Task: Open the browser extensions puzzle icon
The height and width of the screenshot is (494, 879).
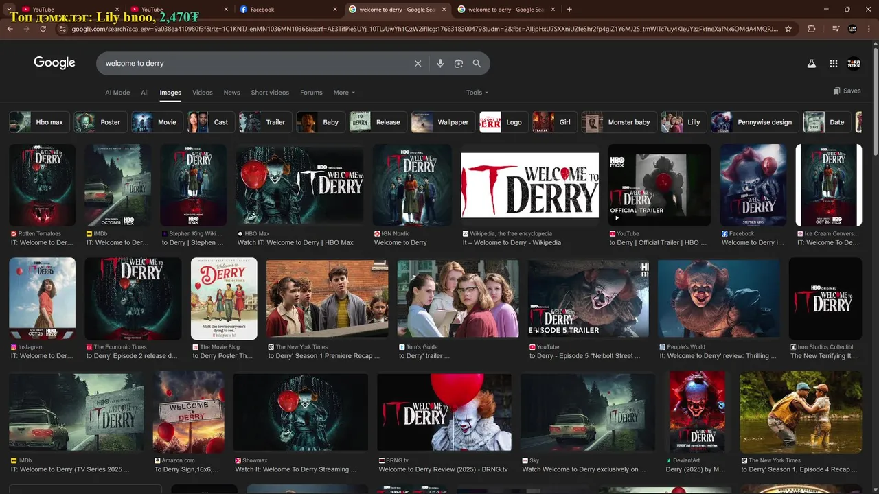Action: pos(812,29)
